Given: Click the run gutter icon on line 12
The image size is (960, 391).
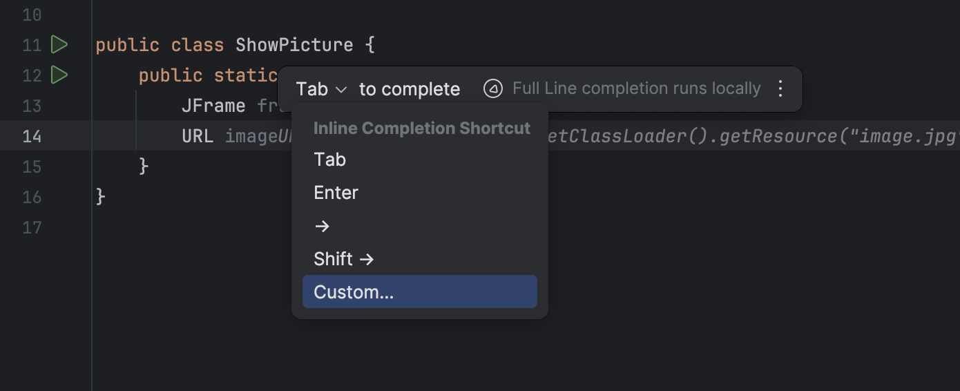Looking at the screenshot, I should tap(59, 75).
